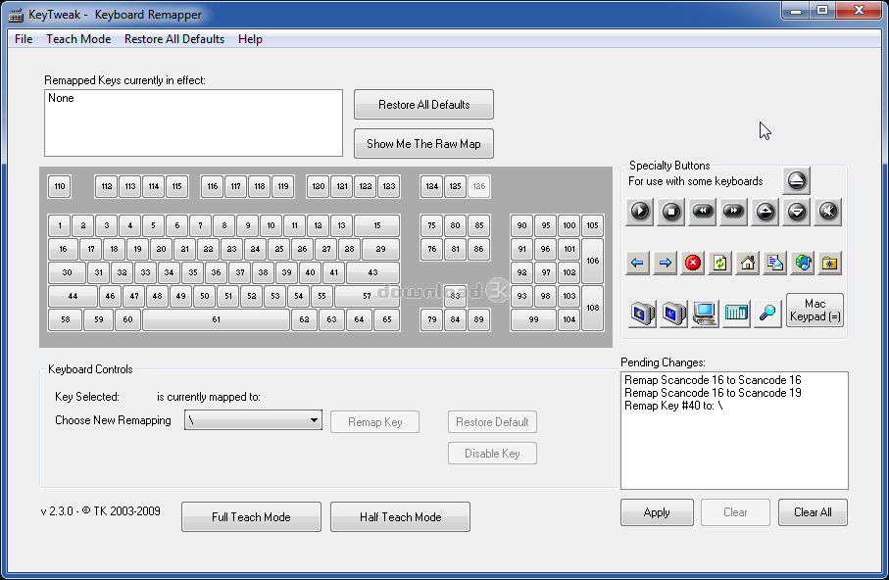Select the Media globe-and-note specialty button
Image resolution: width=889 pixels, height=580 pixels.
point(803,264)
